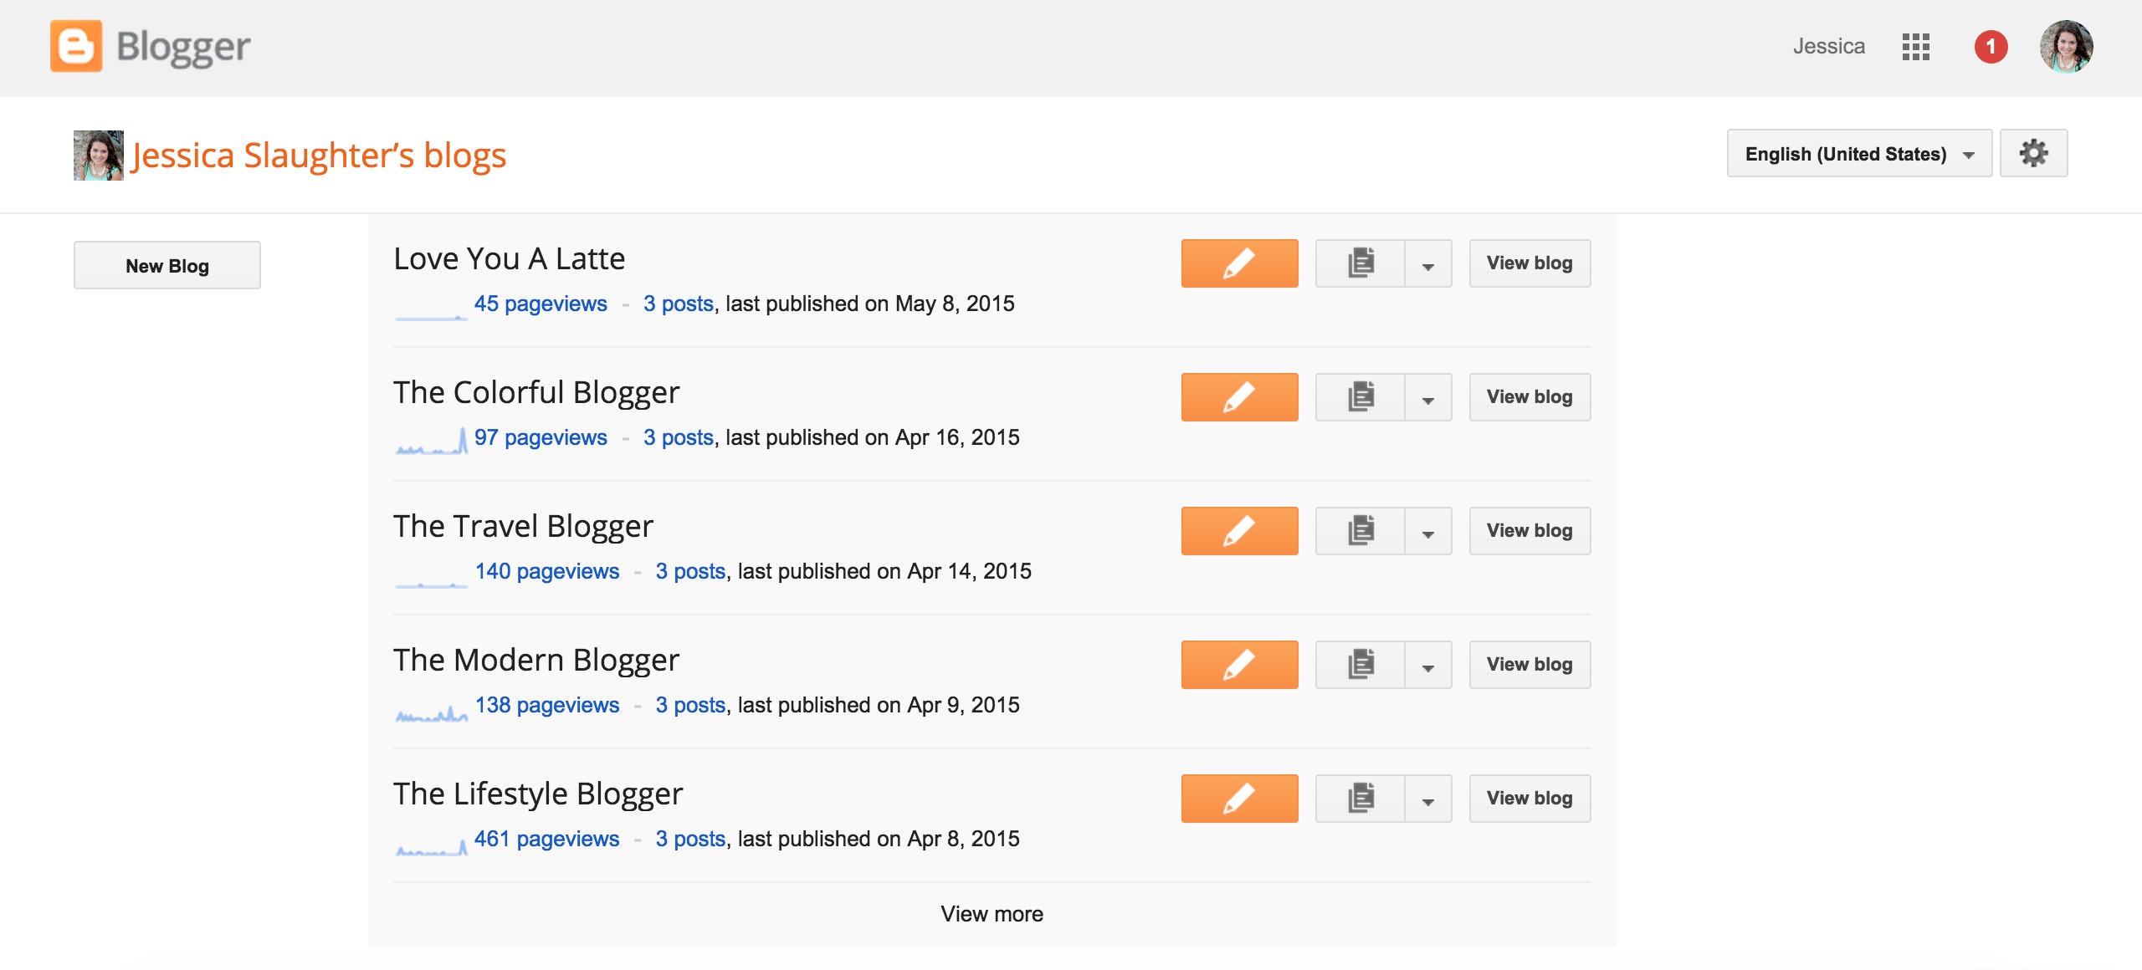
Task: Click the profile avatar in the top right
Action: click(x=2066, y=47)
